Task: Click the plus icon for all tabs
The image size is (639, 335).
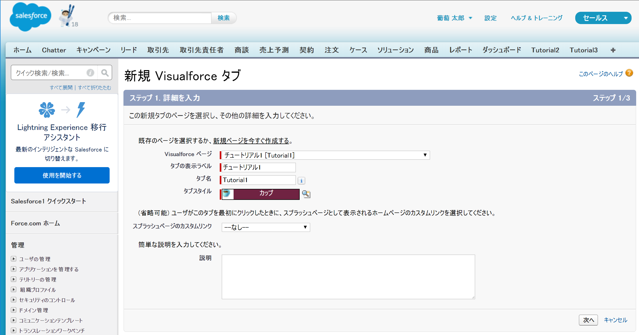Action: click(x=613, y=50)
